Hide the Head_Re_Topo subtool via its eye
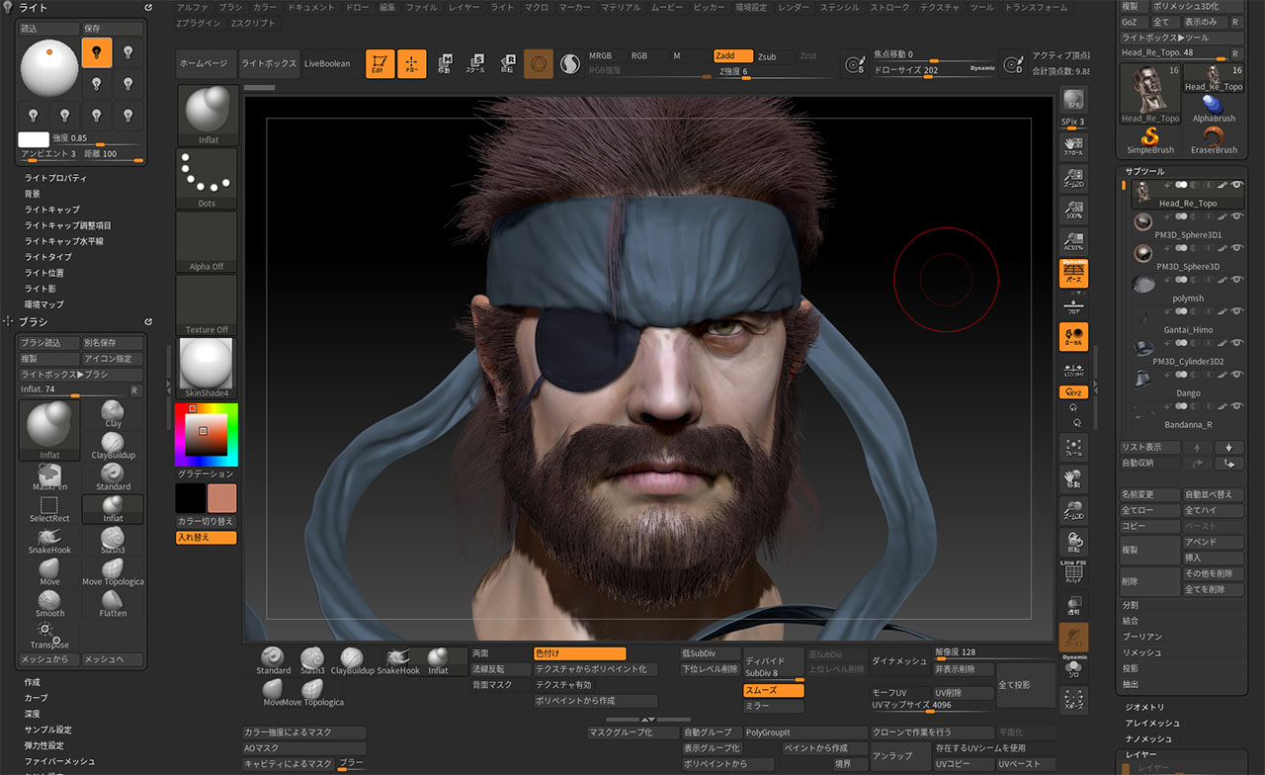 pos(1236,185)
